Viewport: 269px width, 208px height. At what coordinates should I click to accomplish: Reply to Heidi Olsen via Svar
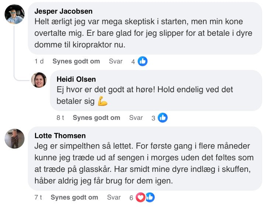pos(136,118)
